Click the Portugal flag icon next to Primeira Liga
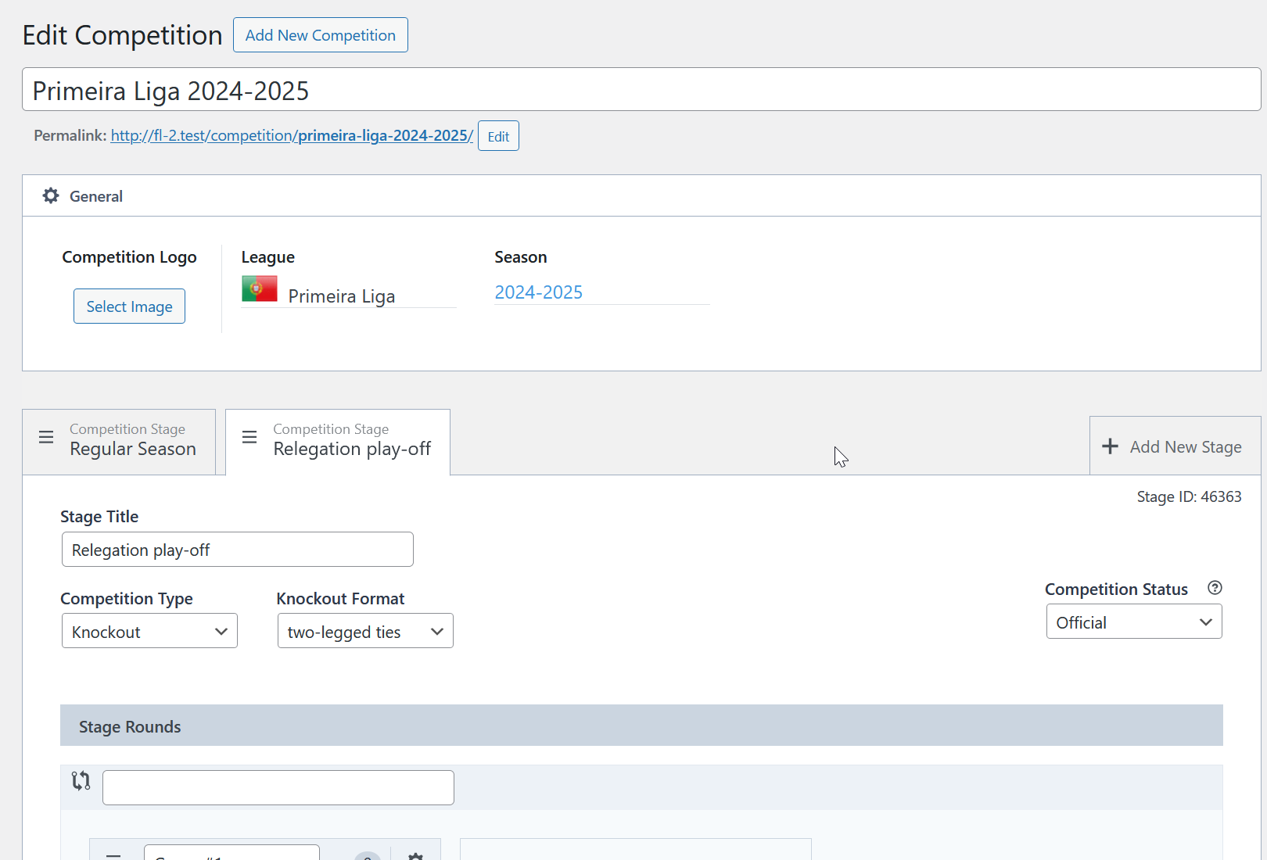 point(260,288)
